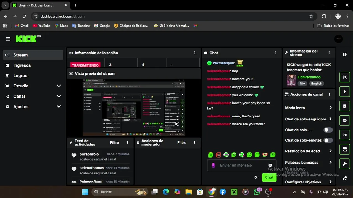The width and height of the screenshot is (353, 198).
Task: Open Feed de actividades three-dot menu
Action: 127,142
